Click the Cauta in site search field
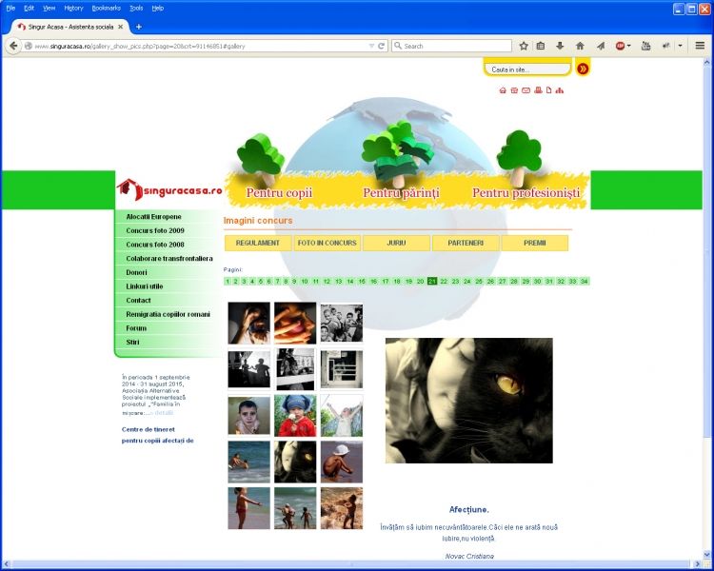 528,69
